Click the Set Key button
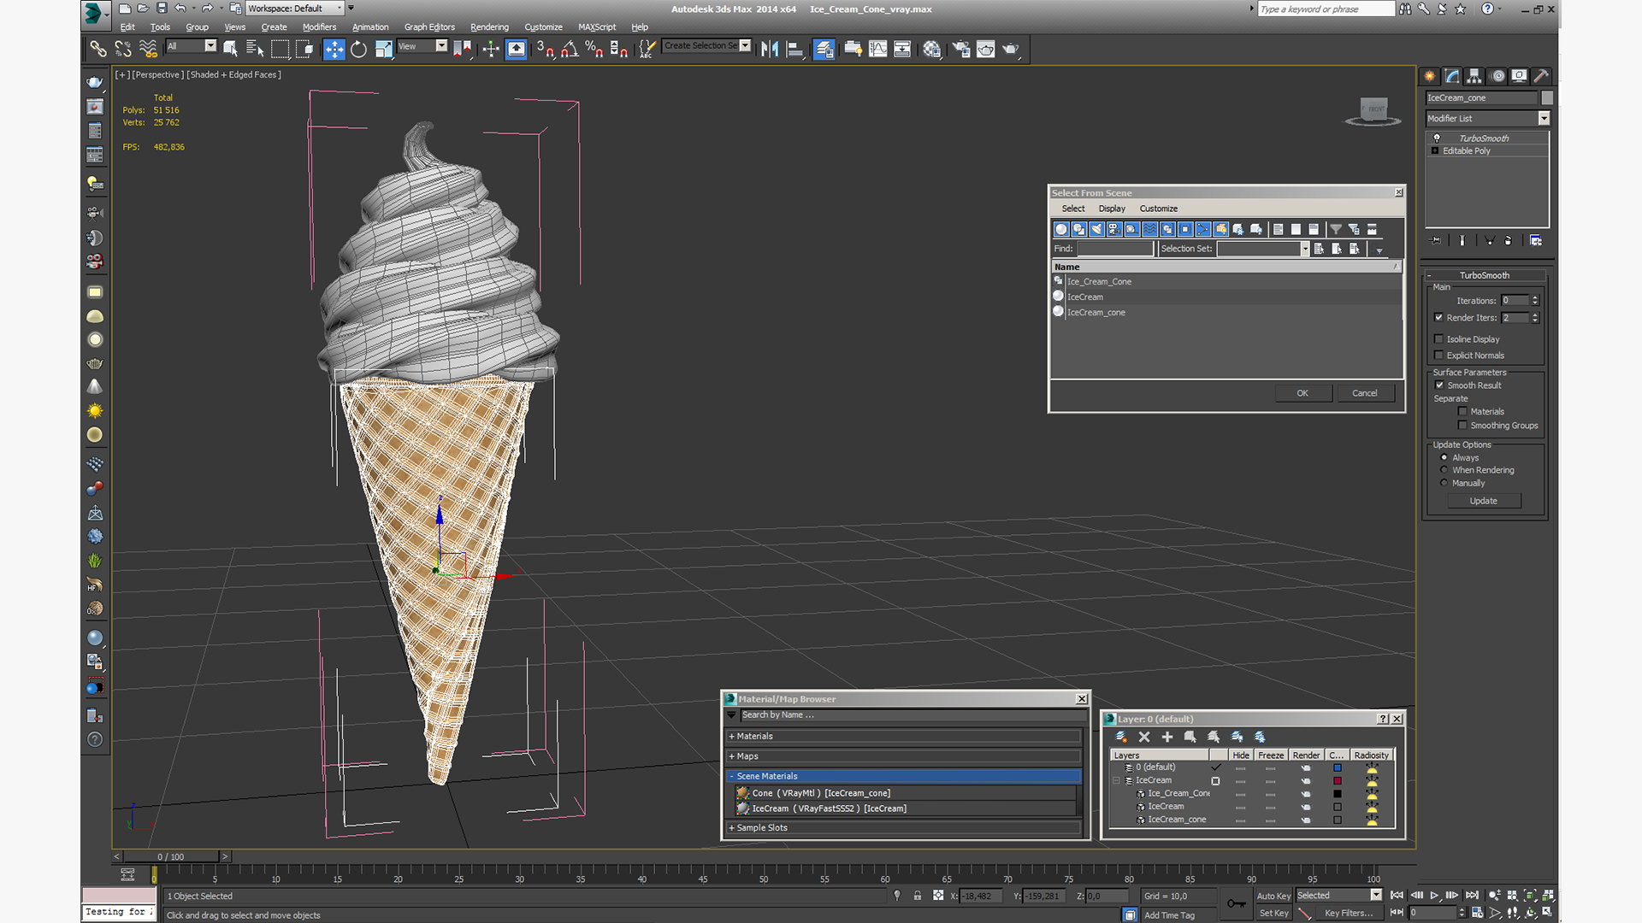Viewport: 1642px width, 923px height. [x=1273, y=914]
